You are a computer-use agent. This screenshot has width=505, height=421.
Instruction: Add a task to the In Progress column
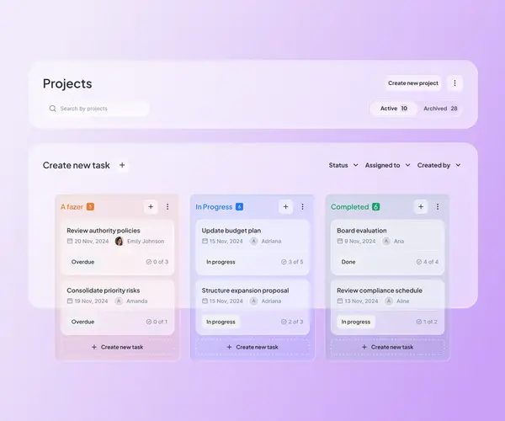tap(285, 207)
